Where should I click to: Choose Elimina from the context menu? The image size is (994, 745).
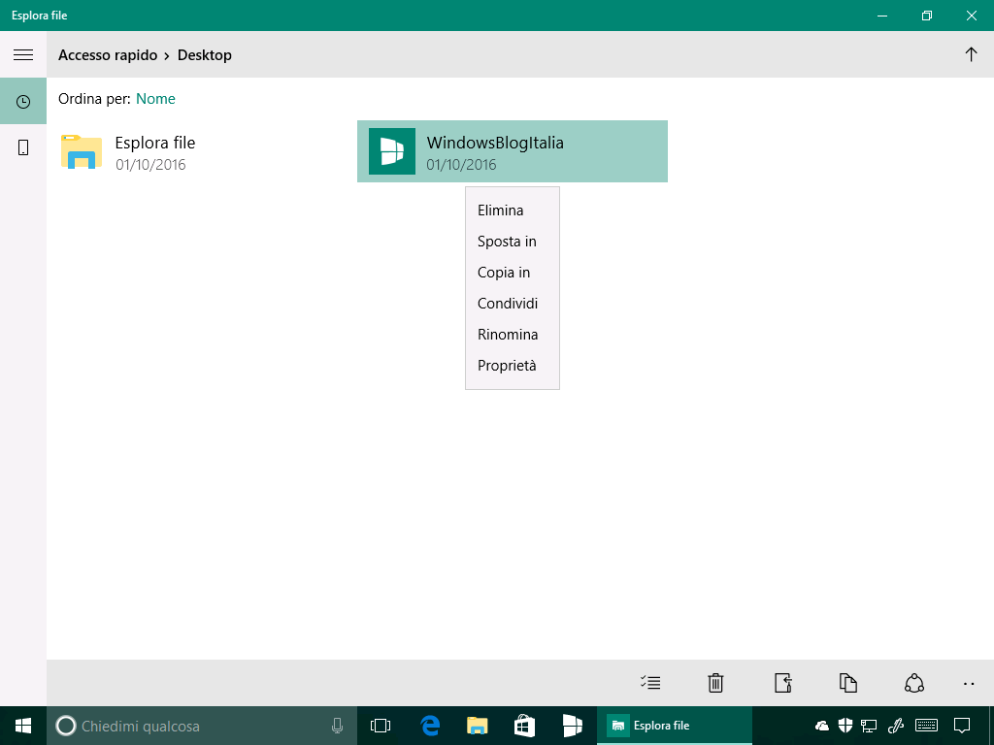tap(513, 211)
